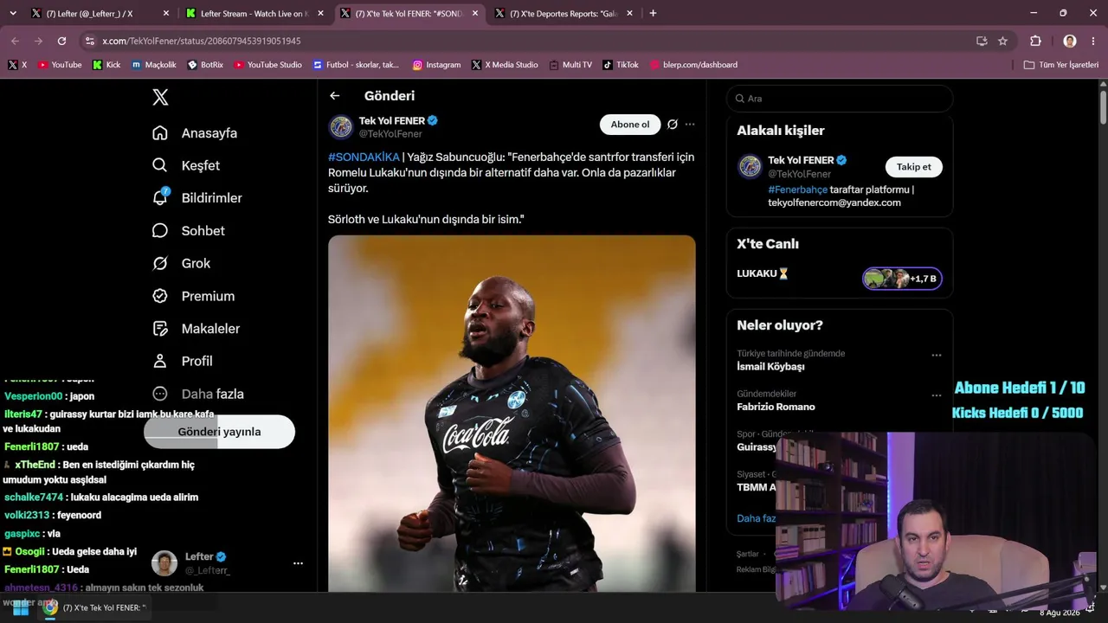This screenshot has width=1108, height=623.
Task: Open the Lukaku post image
Action: point(512,414)
